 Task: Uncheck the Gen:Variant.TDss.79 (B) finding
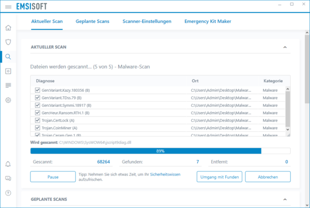click(x=37, y=98)
